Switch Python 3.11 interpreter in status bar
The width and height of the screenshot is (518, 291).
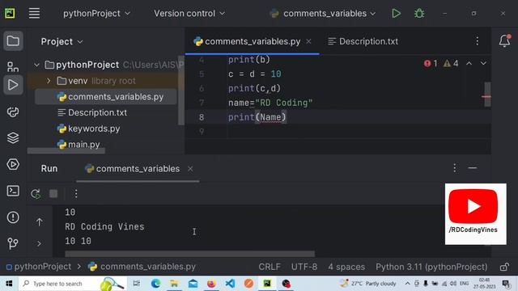(431, 267)
